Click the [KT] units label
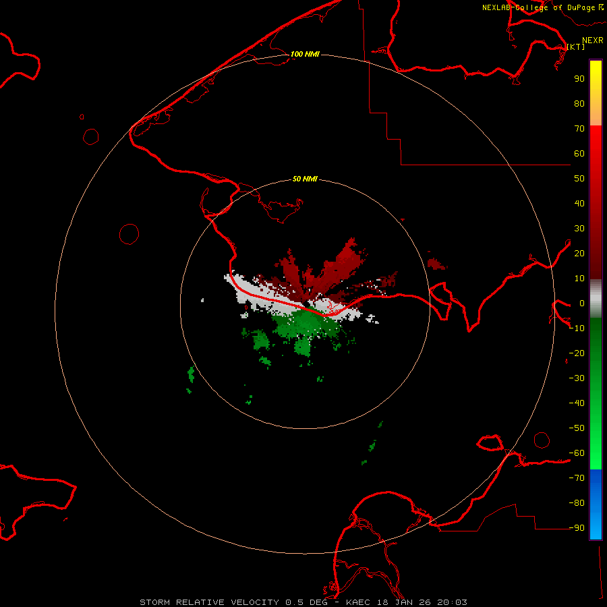The image size is (607, 607). [x=576, y=47]
